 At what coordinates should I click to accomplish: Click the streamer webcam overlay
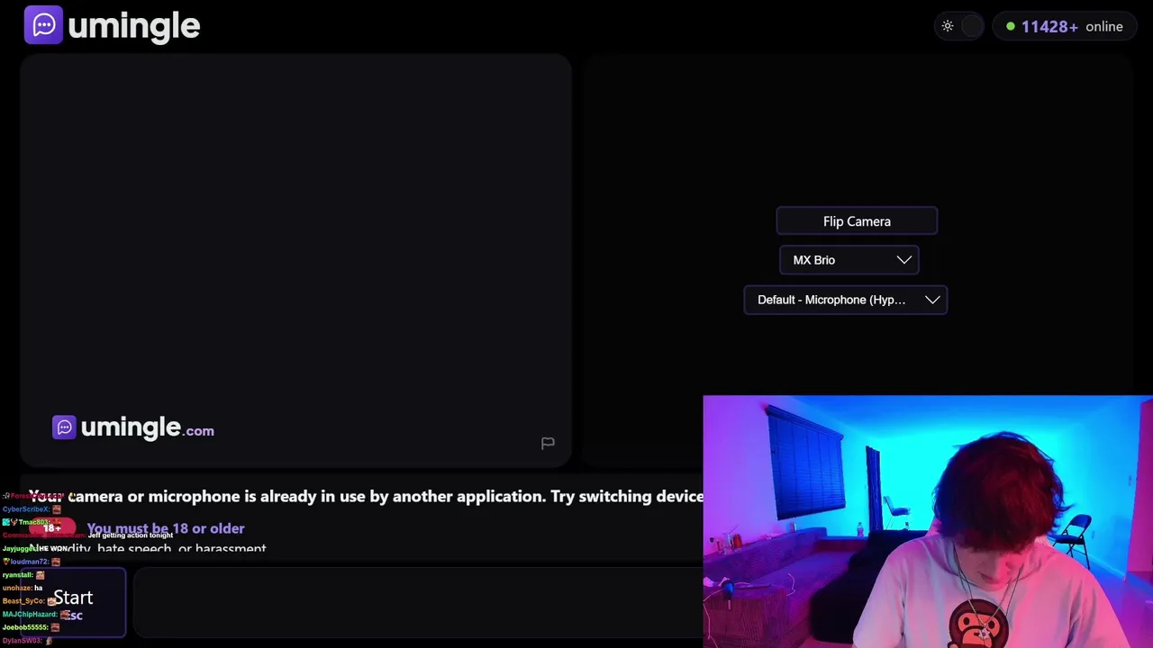(x=928, y=521)
